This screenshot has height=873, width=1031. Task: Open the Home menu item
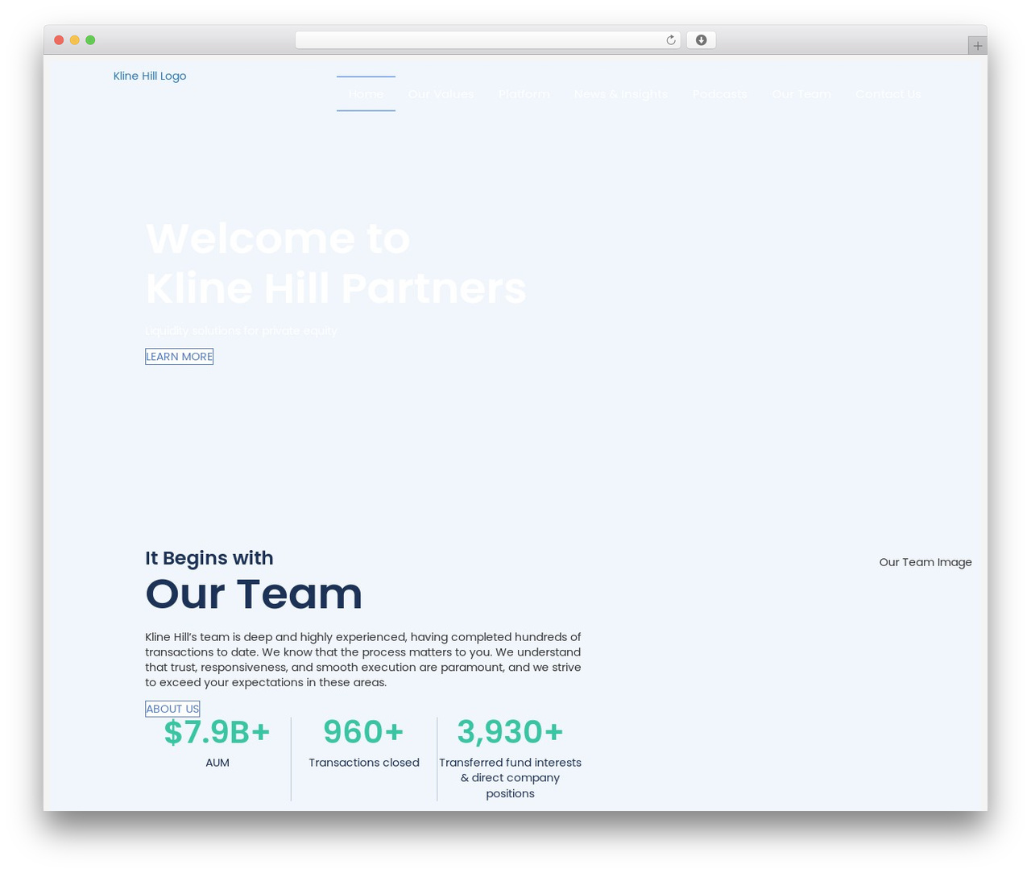366,94
